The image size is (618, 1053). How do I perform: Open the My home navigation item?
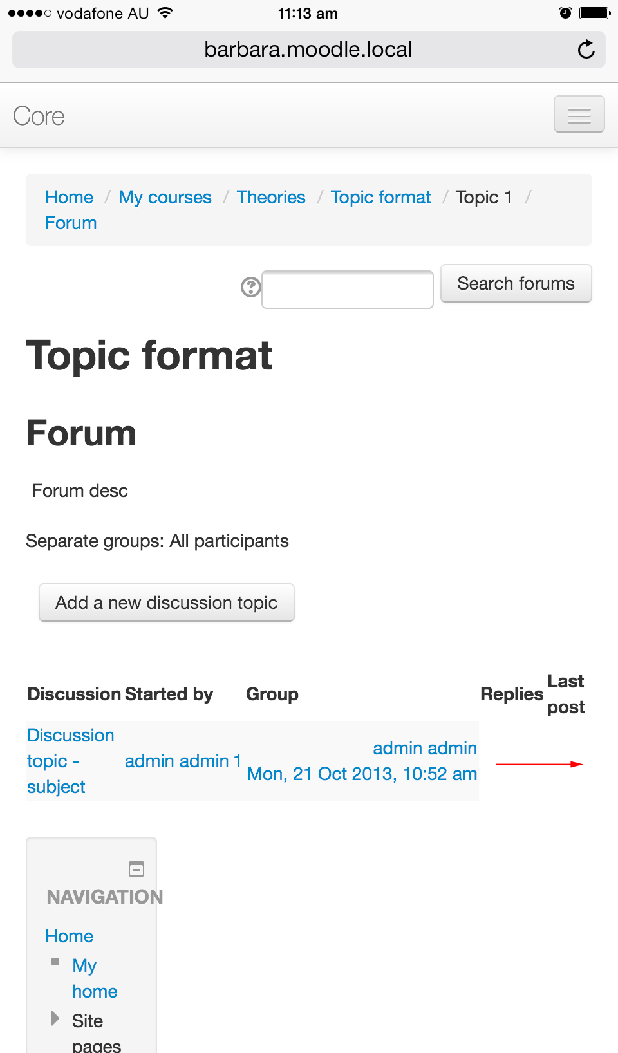tap(95, 978)
